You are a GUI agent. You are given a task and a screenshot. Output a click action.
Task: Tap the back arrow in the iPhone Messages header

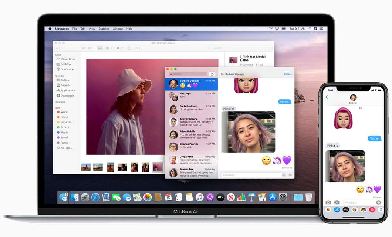coord(327,97)
